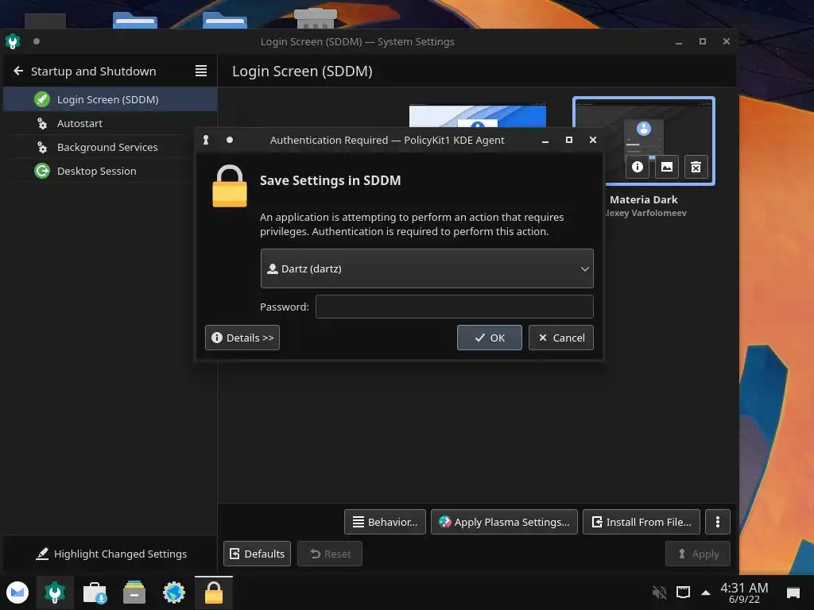
Task: Open the web browser globe taskbar icon
Action: click(x=174, y=593)
